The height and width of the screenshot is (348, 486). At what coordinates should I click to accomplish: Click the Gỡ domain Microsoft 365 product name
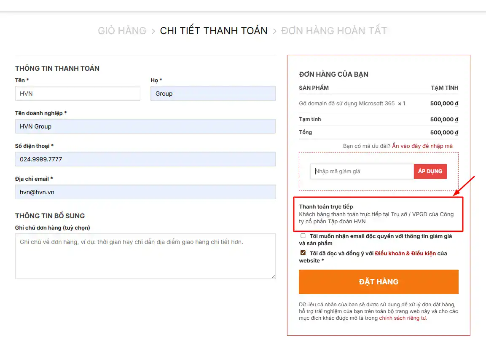coord(347,103)
